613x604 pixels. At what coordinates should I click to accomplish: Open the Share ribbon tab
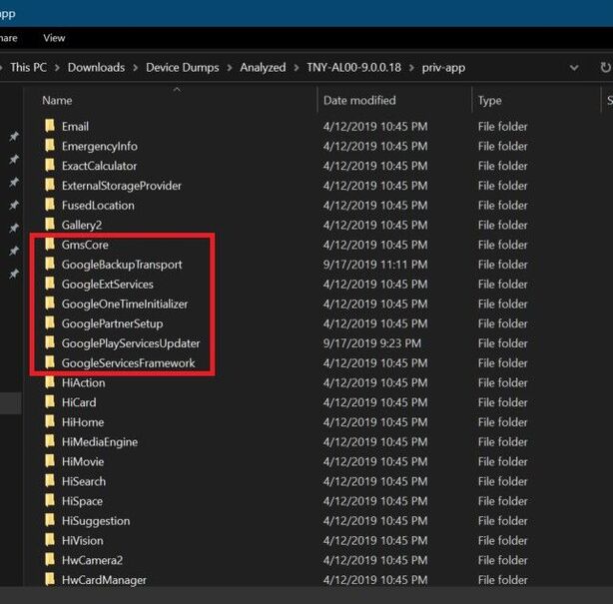8,38
